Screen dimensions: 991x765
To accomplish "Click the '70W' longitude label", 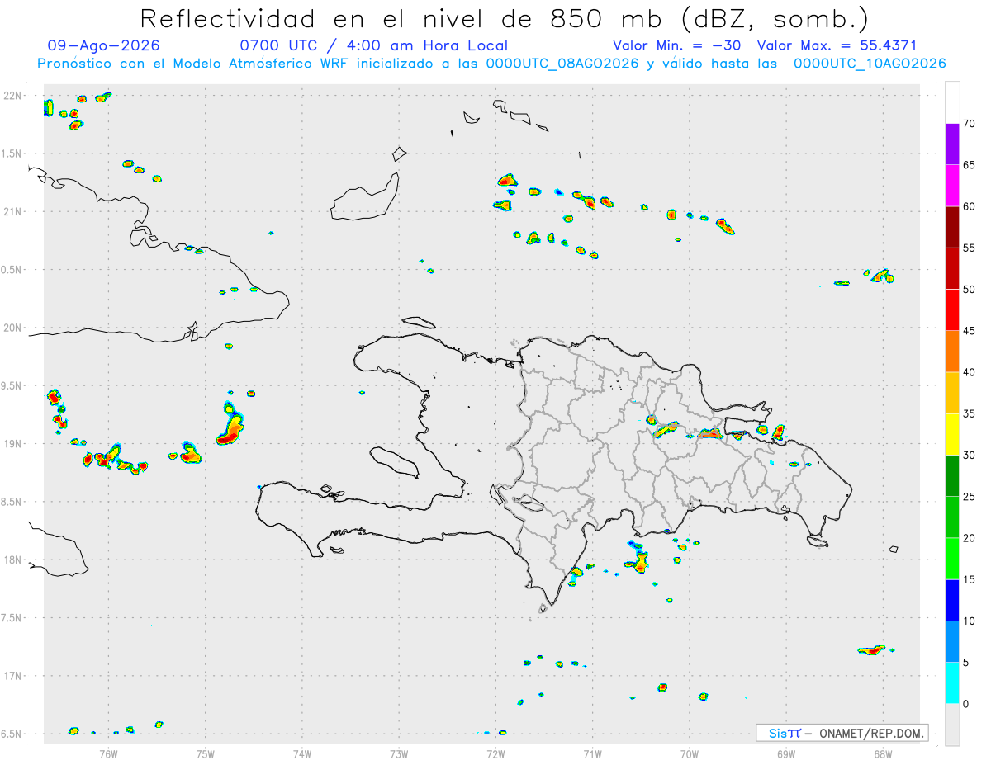I will coord(690,754).
